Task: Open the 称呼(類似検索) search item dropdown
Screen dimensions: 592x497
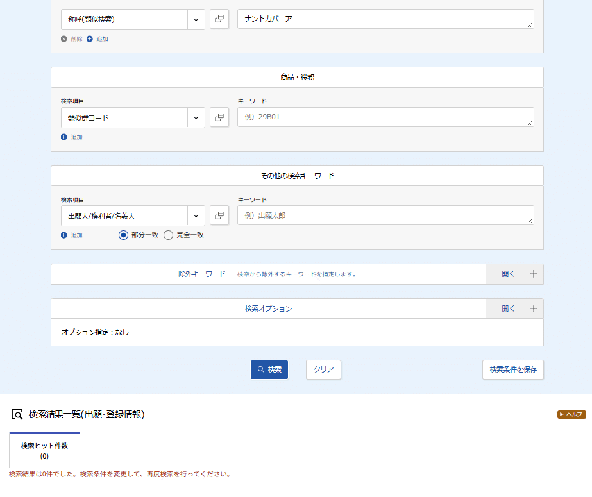Action: point(133,19)
